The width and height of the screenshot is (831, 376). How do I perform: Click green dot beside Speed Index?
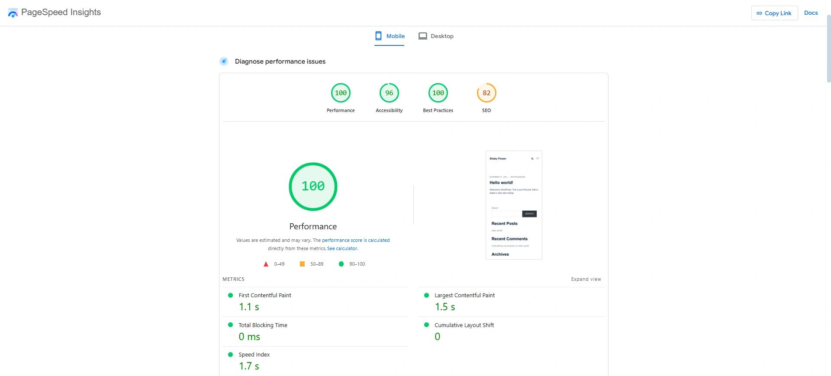pyautogui.click(x=230, y=354)
